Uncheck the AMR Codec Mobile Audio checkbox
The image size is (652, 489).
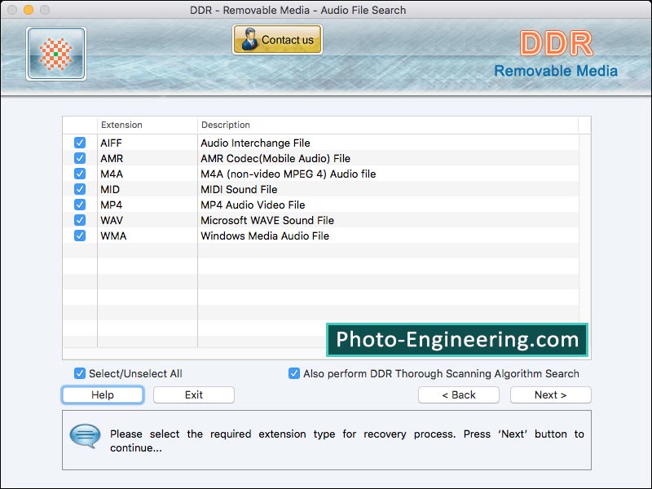tap(79, 157)
